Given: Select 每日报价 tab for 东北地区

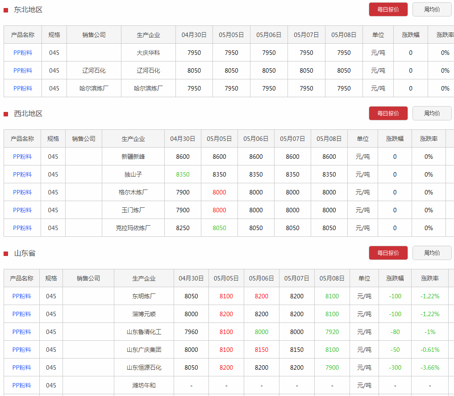Looking at the screenshot, I should (x=388, y=9).
